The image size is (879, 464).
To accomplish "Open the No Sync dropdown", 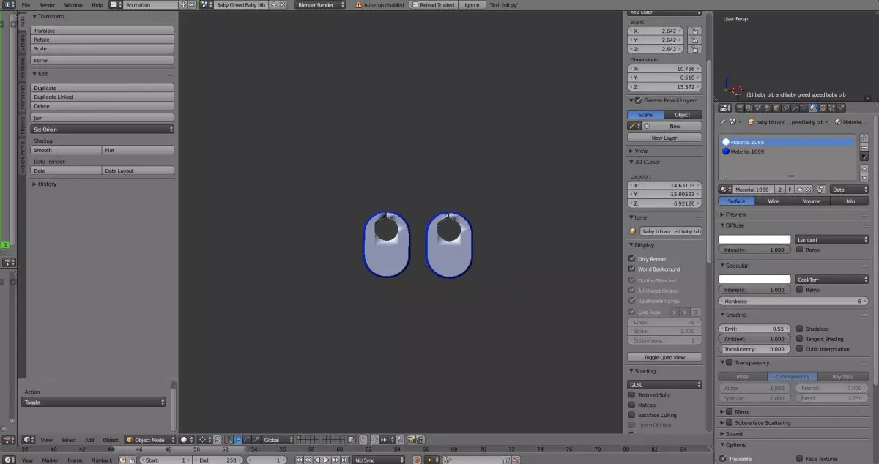I will [379, 460].
